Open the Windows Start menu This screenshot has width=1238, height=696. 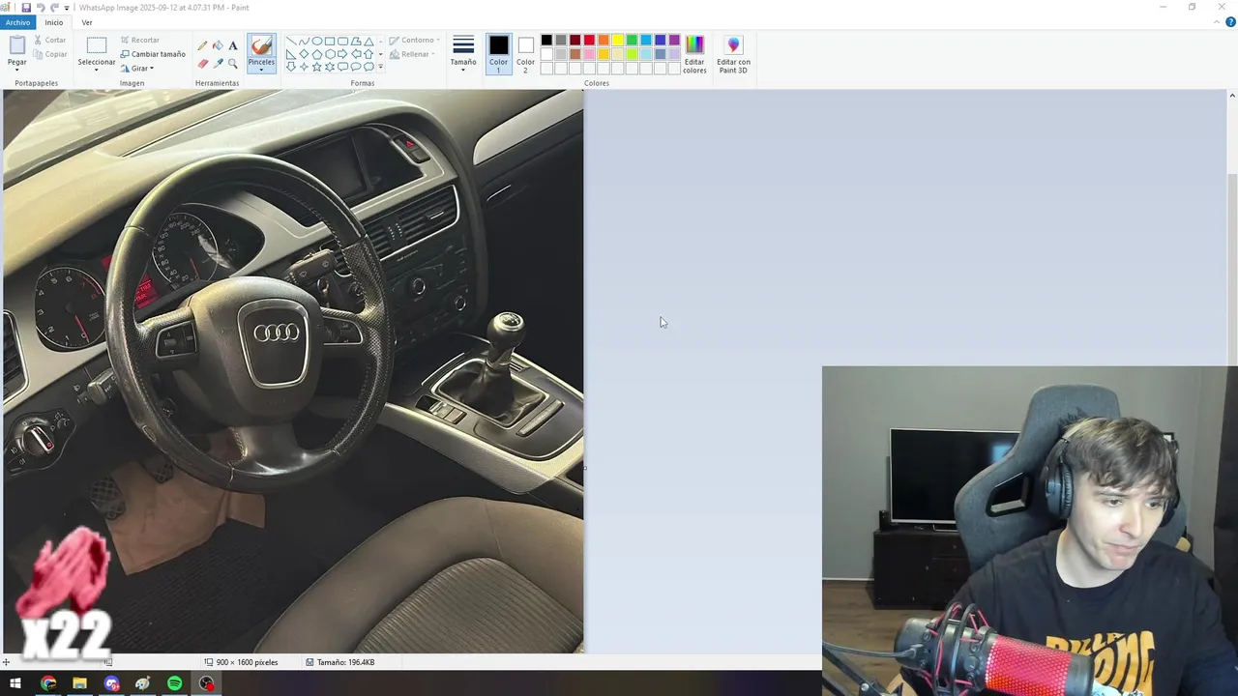[15, 683]
